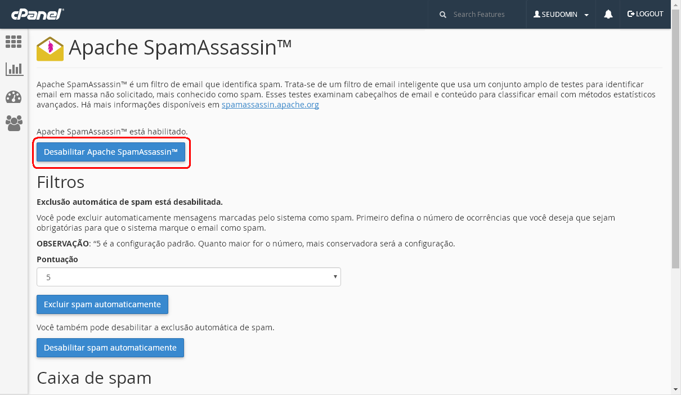Open the statistics bar chart icon
The height and width of the screenshot is (395, 681).
[14, 69]
